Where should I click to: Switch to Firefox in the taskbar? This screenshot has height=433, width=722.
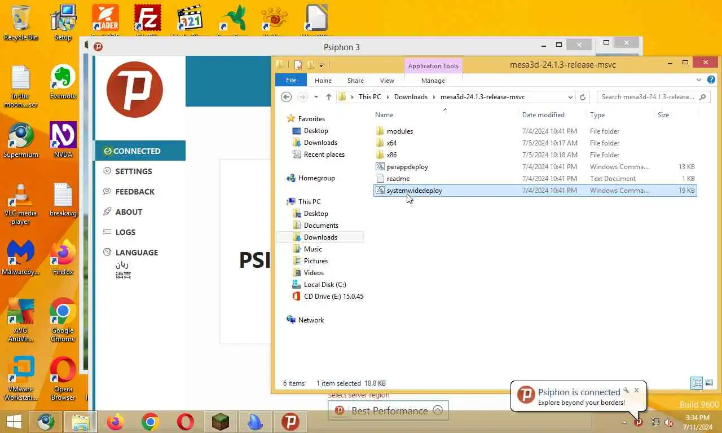115,422
